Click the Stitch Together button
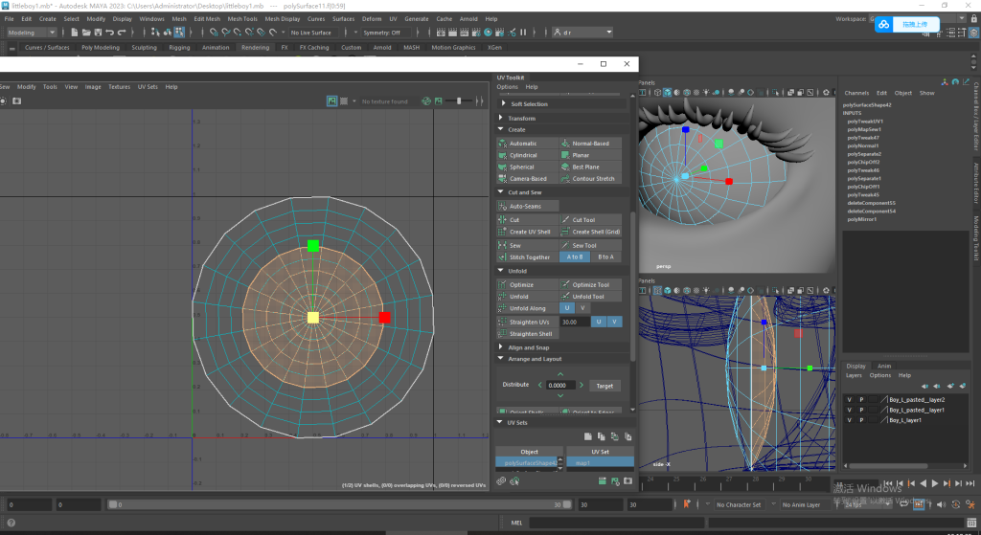 pyautogui.click(x=527, y=256)
